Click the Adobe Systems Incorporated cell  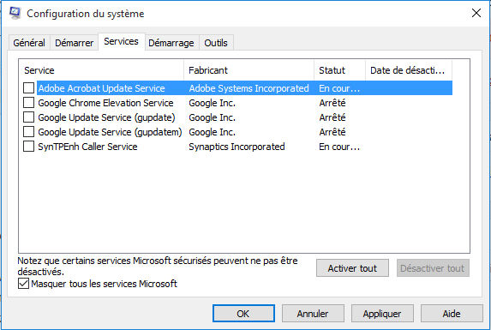point(249,88)
